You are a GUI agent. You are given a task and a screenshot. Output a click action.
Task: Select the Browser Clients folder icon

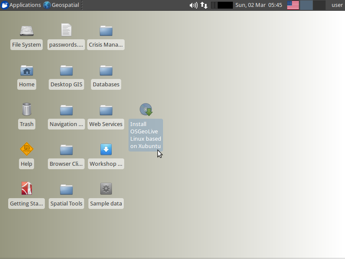pos(66,150)
